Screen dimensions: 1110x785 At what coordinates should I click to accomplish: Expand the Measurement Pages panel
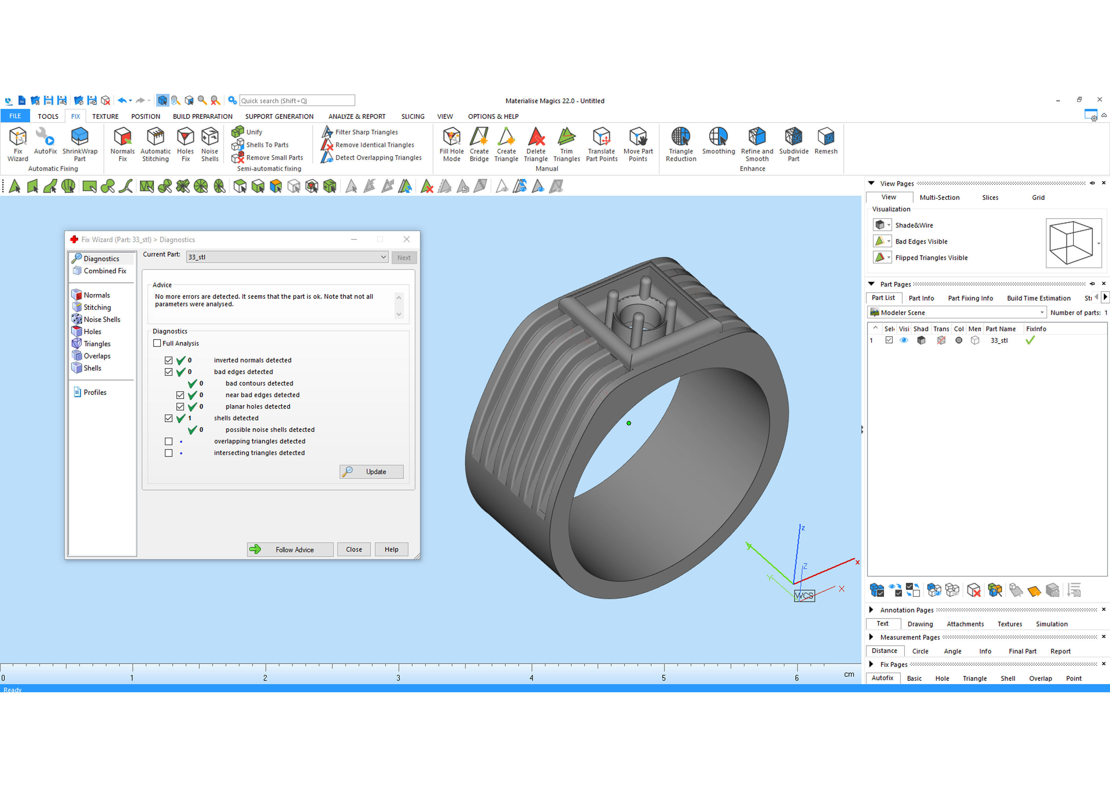[x=871, y=637]
